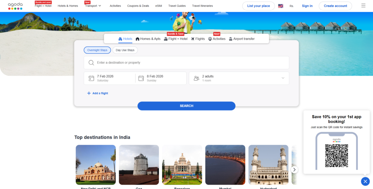Open the language flag selector
This screenshot has width=373, height=189.
[280, 6]
